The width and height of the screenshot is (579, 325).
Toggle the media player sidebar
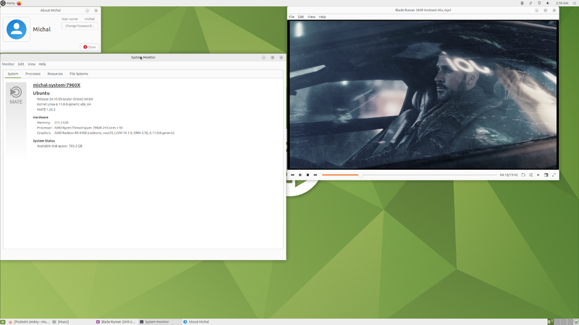[546, 175]
